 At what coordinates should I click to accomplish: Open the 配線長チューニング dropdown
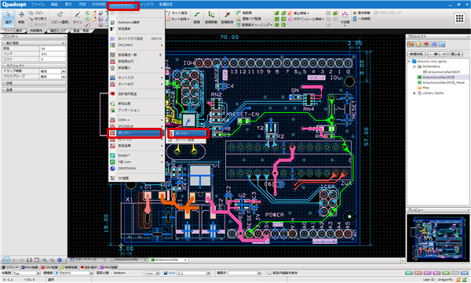point(254,24)
